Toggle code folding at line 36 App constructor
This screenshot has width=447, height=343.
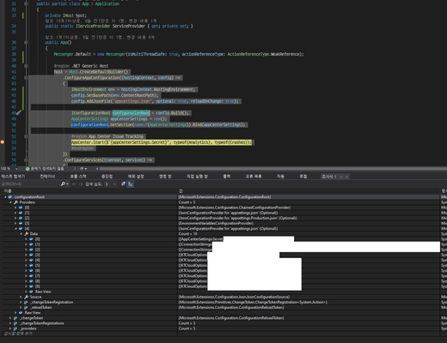point(26,43)
